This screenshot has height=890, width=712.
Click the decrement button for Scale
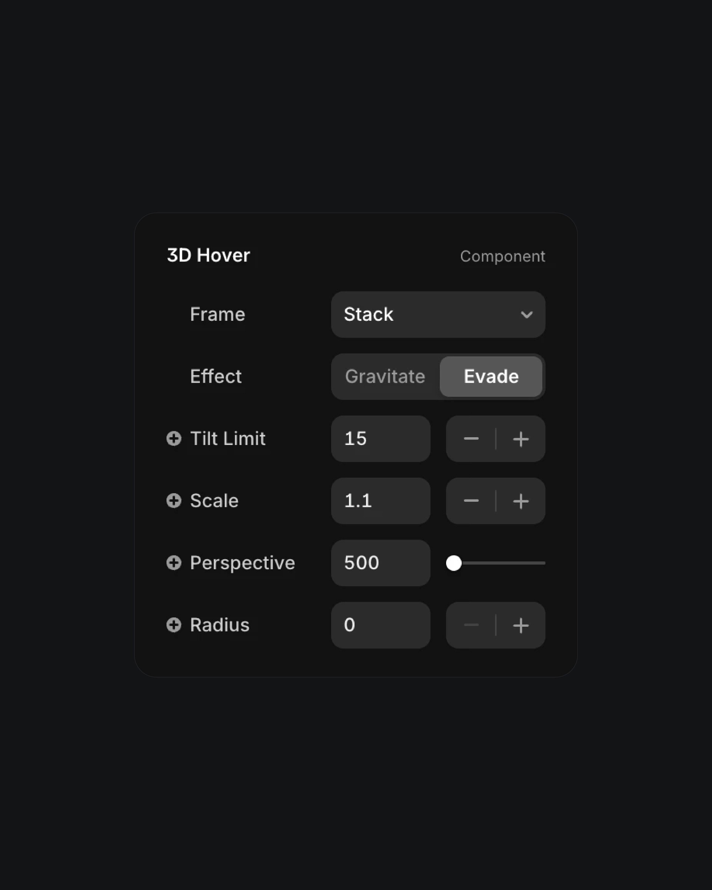tap(471, 501)
